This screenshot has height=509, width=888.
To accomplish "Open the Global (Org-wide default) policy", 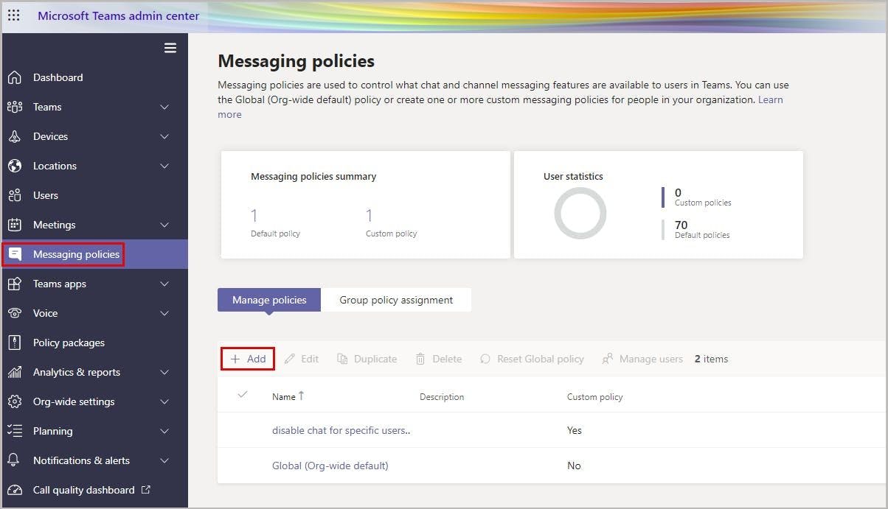I will point(330,466).
